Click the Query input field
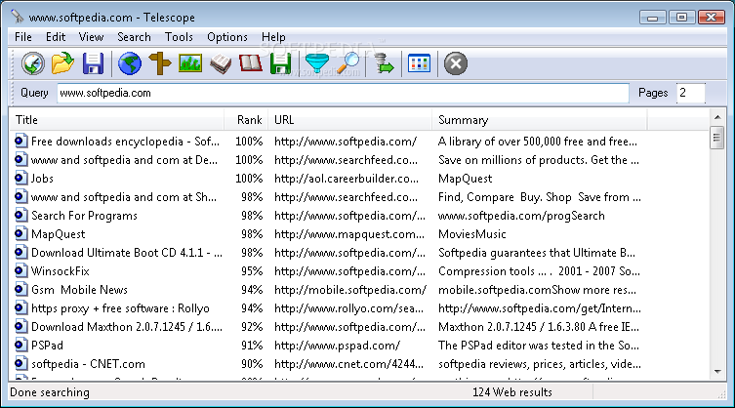This screenshot has width=735, height=408. click(x=343, y=93)
